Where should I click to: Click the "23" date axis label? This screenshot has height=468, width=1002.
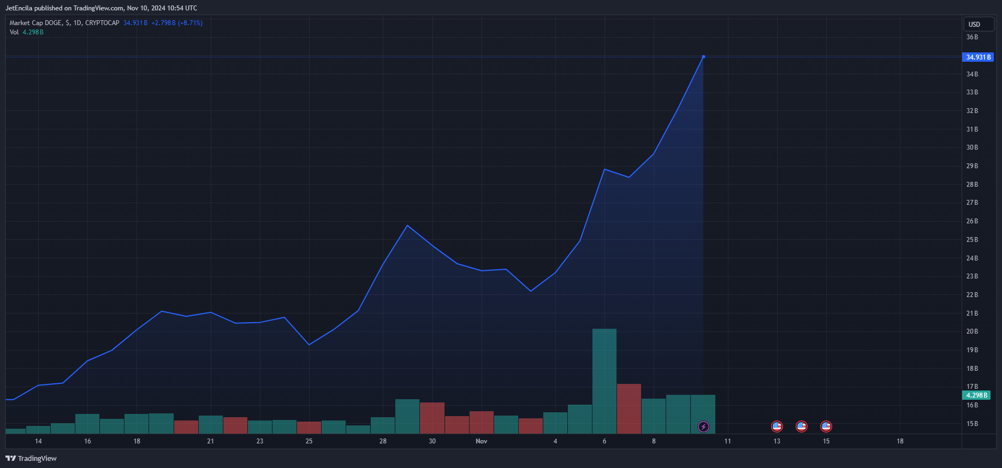click(x=260, y=441)
